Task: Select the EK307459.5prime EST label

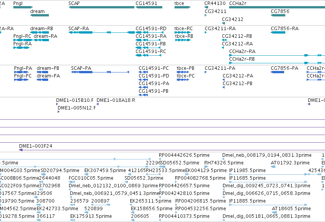Action: (x=105, y=171)
